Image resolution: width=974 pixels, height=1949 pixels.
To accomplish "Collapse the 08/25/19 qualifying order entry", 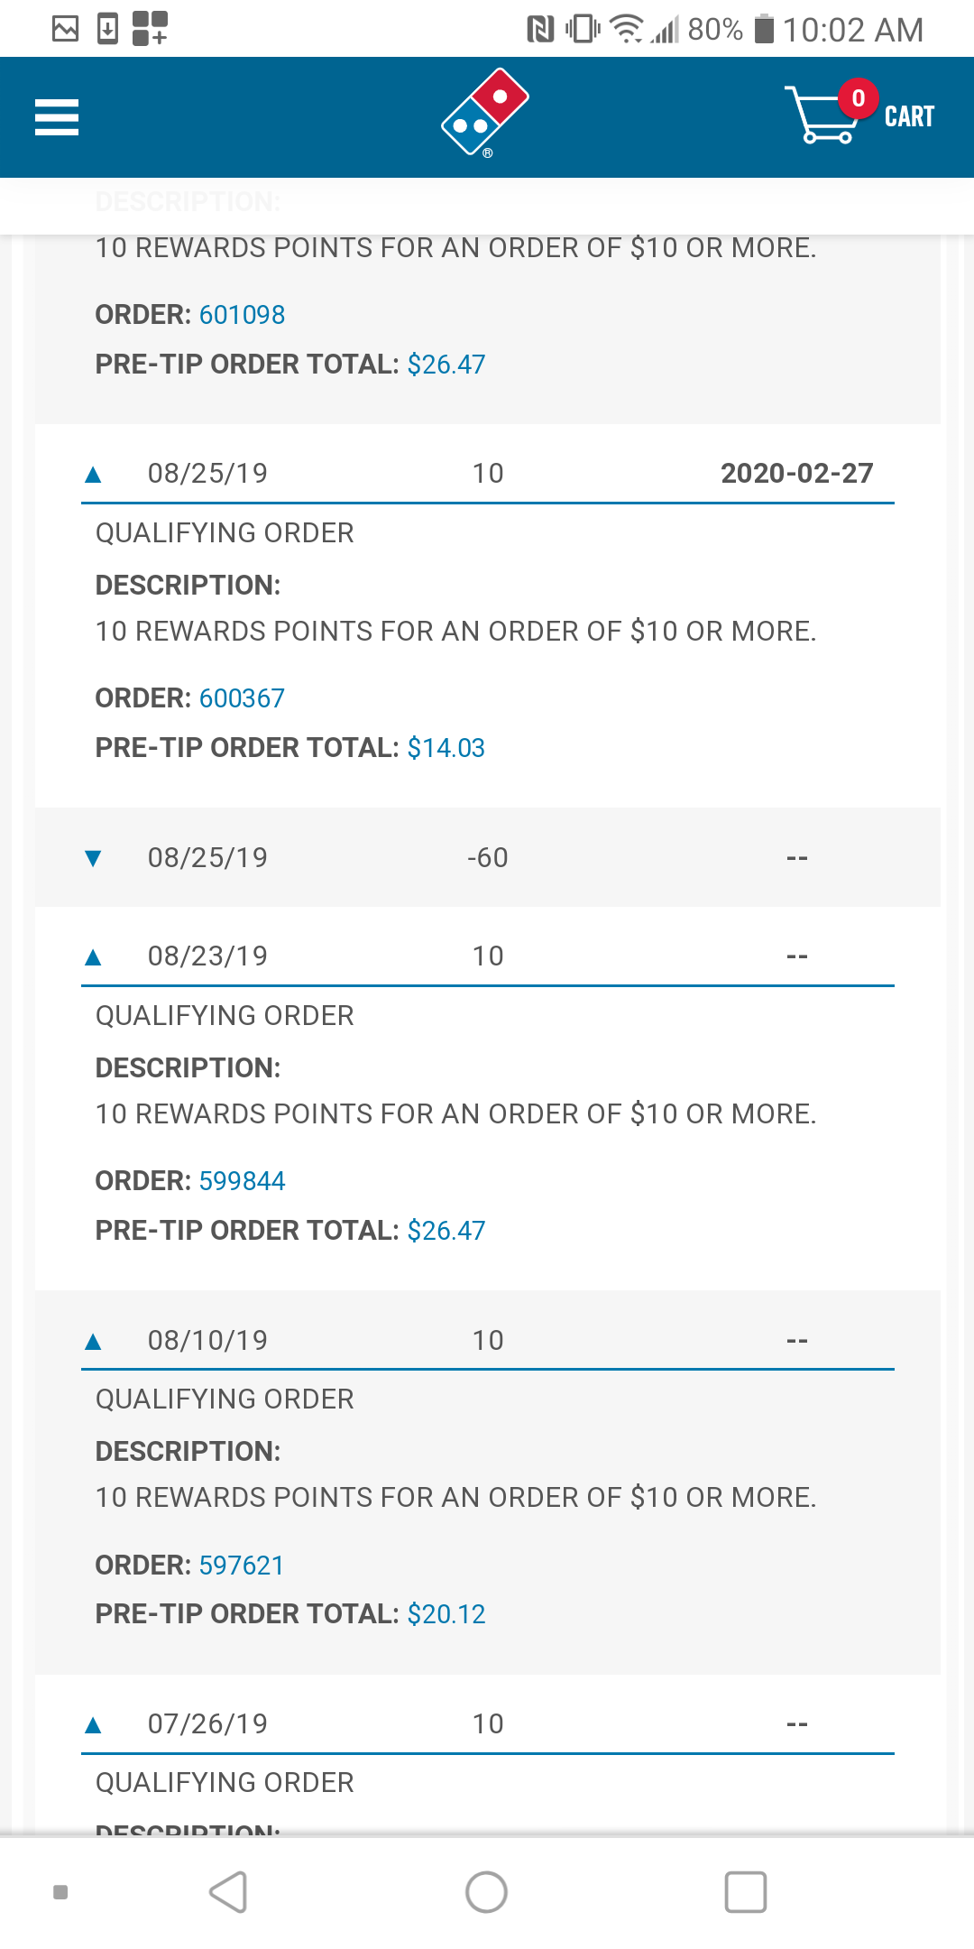I will point(94,472).
